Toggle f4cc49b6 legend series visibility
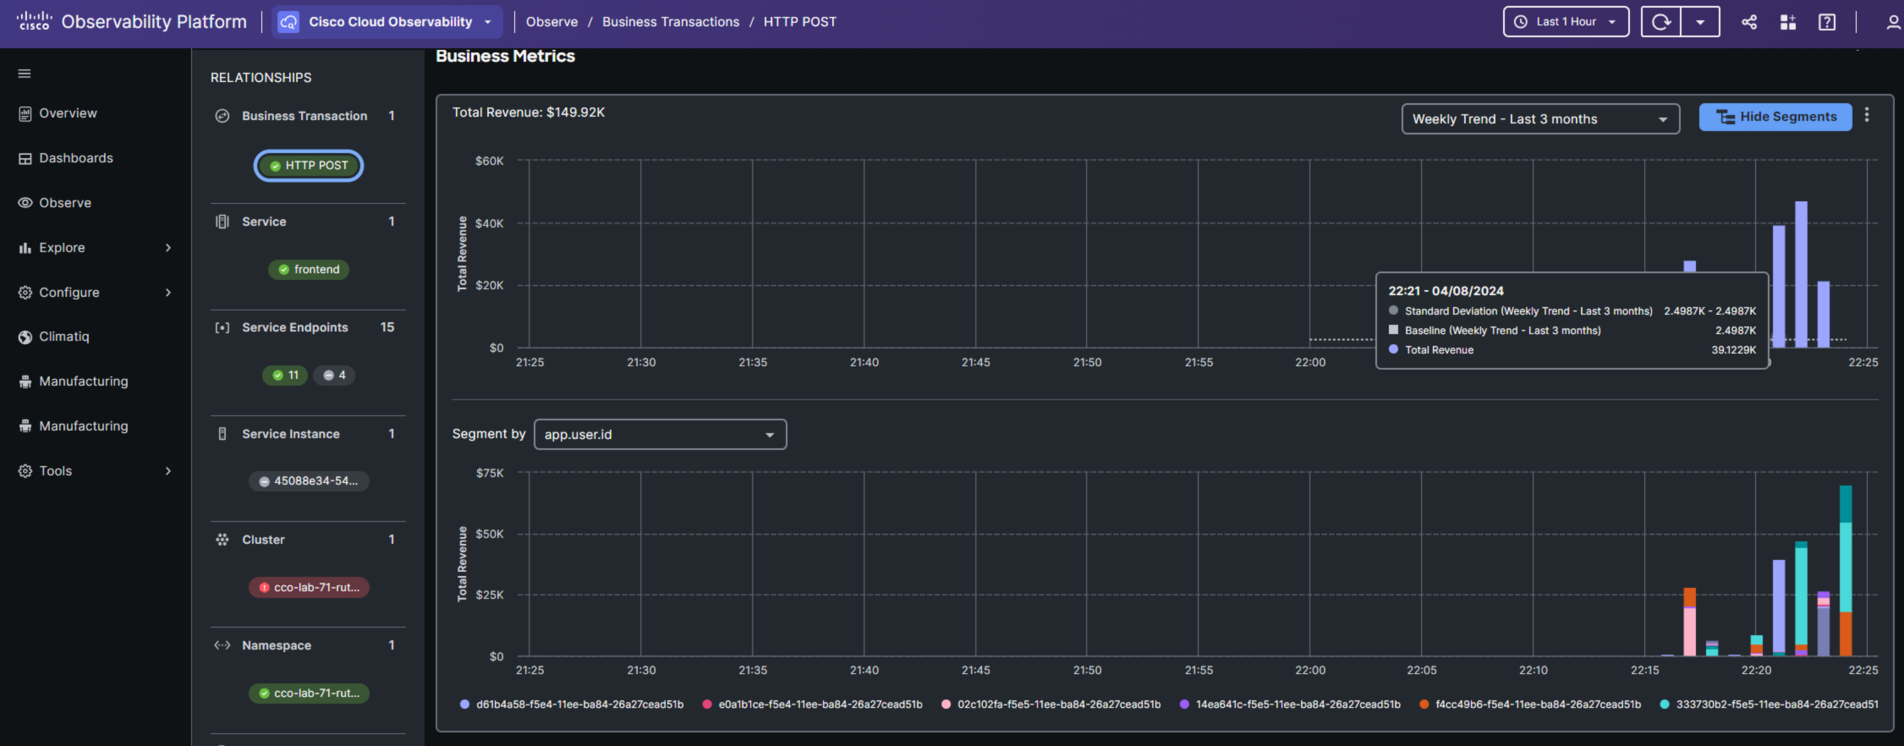 (1537, 704)
